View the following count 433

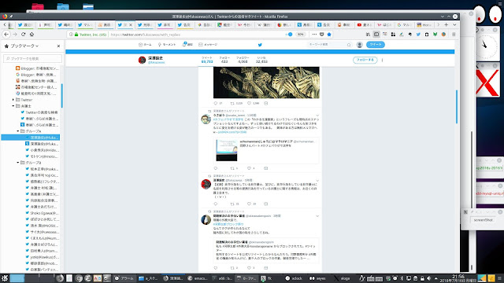pyautogui.click(x=224, y=60)
